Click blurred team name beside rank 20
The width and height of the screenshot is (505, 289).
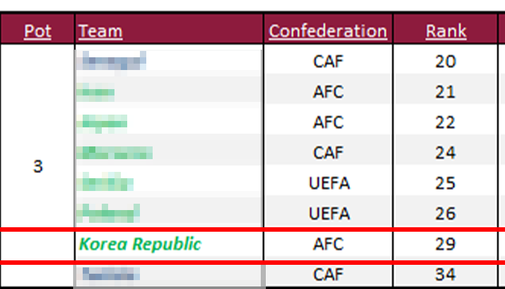(x=111, y=61)
